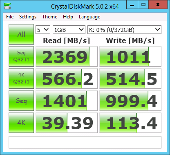This screenshot has width=170, height=155.
Task: Run the plain 4K benchmark
Action: tap(21, 123)
